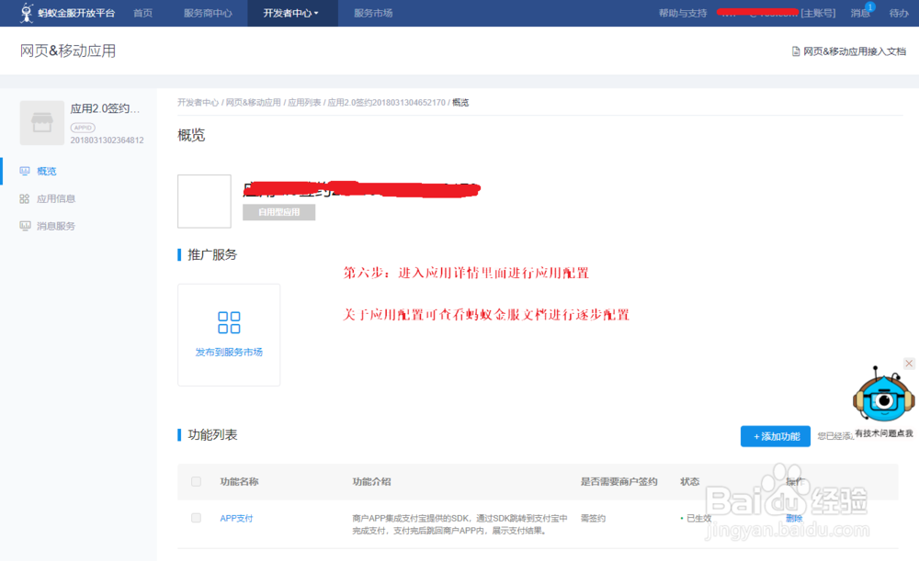
Task: Select 消息服务 in the left sidebar
Action: click(x=56, y=226)
